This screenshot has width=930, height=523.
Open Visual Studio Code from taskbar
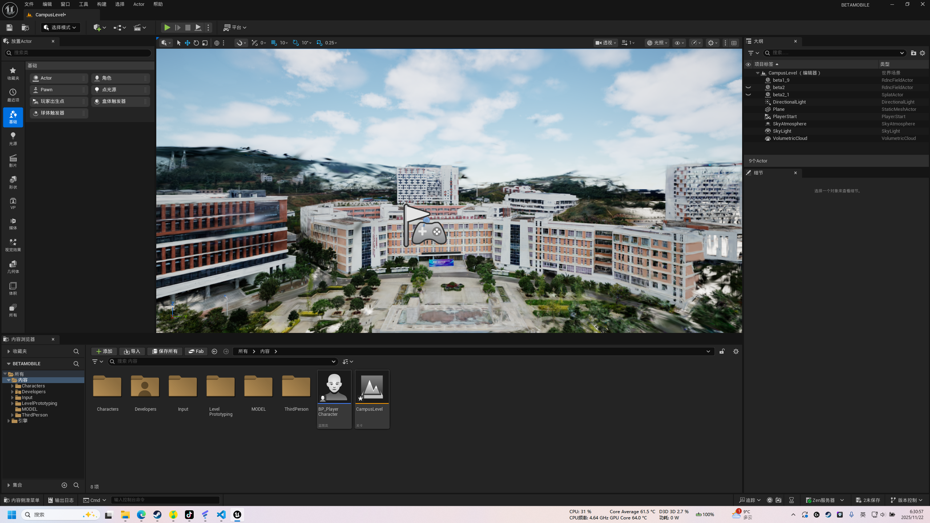pos(221,515)
